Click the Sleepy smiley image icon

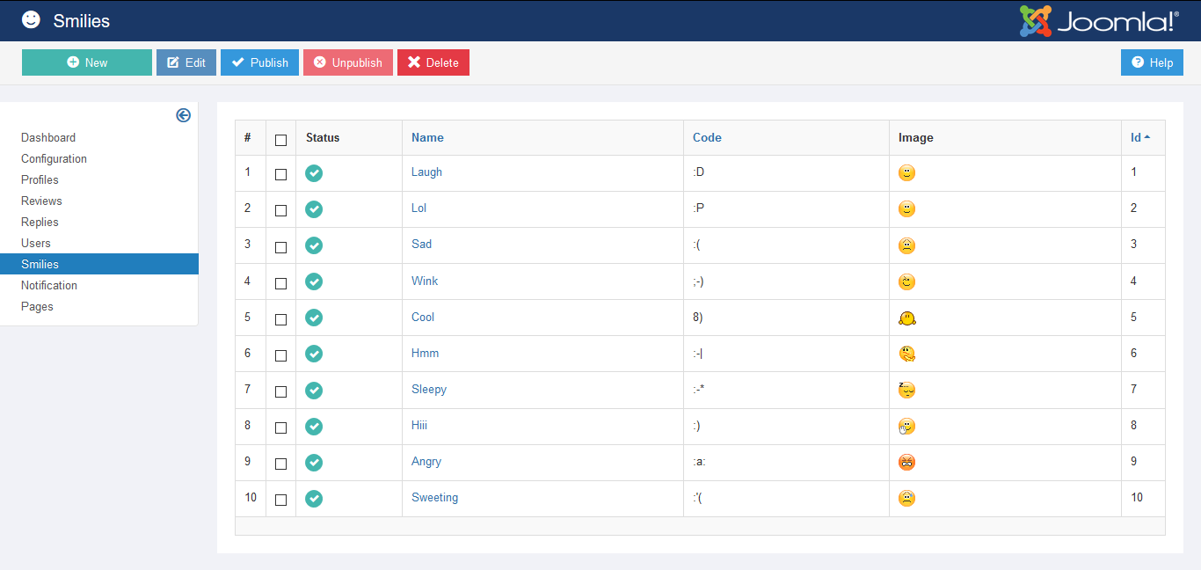[x=906, y=391]
